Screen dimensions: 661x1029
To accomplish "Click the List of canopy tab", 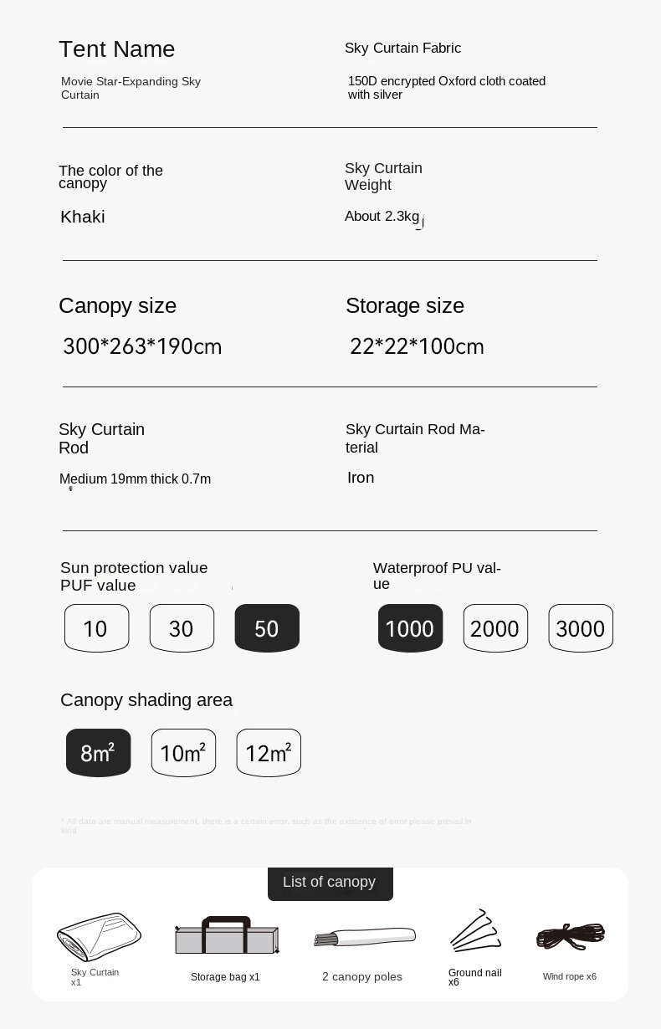I will [x=330, y=883].
